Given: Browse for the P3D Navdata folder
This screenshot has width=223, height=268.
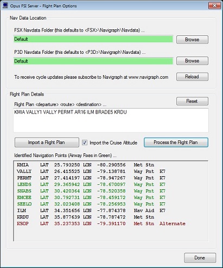Looking at the screenshot, I should (192, 61).
